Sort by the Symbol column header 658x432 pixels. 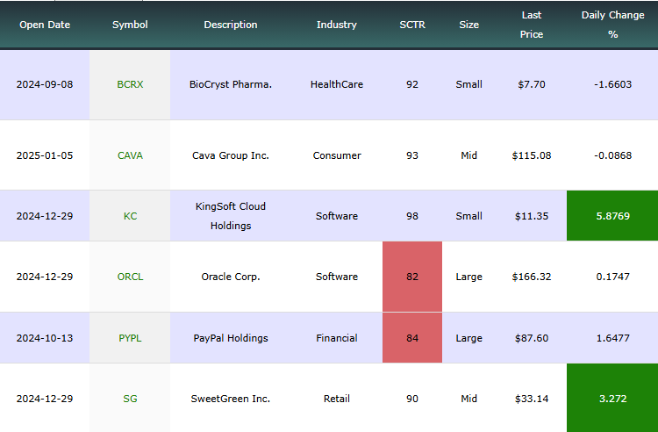130,25
